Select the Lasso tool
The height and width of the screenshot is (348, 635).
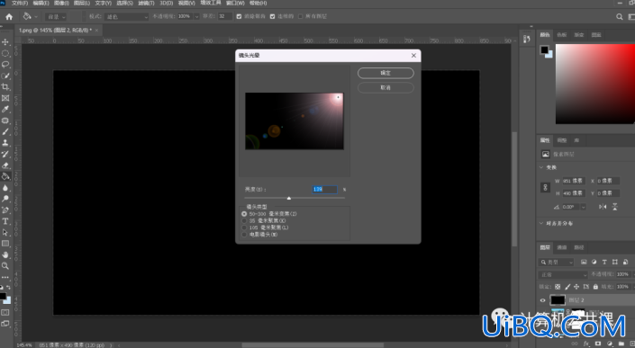click(5, 64)
